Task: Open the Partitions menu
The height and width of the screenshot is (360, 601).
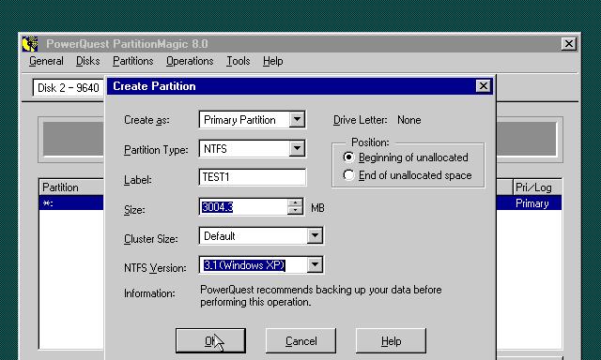Action: tap(133, 61)
